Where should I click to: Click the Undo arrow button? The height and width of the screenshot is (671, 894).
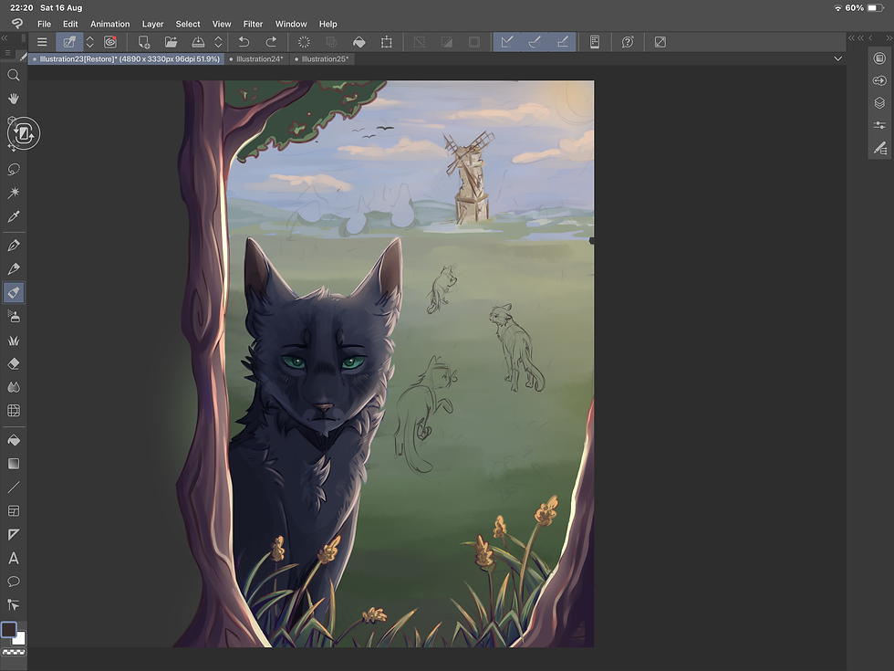tap(244, 42)
